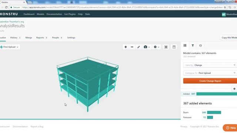This screenshot has width=237, height=133.
Task: Open the viewer gear settings menu
Action: [156, 47]
